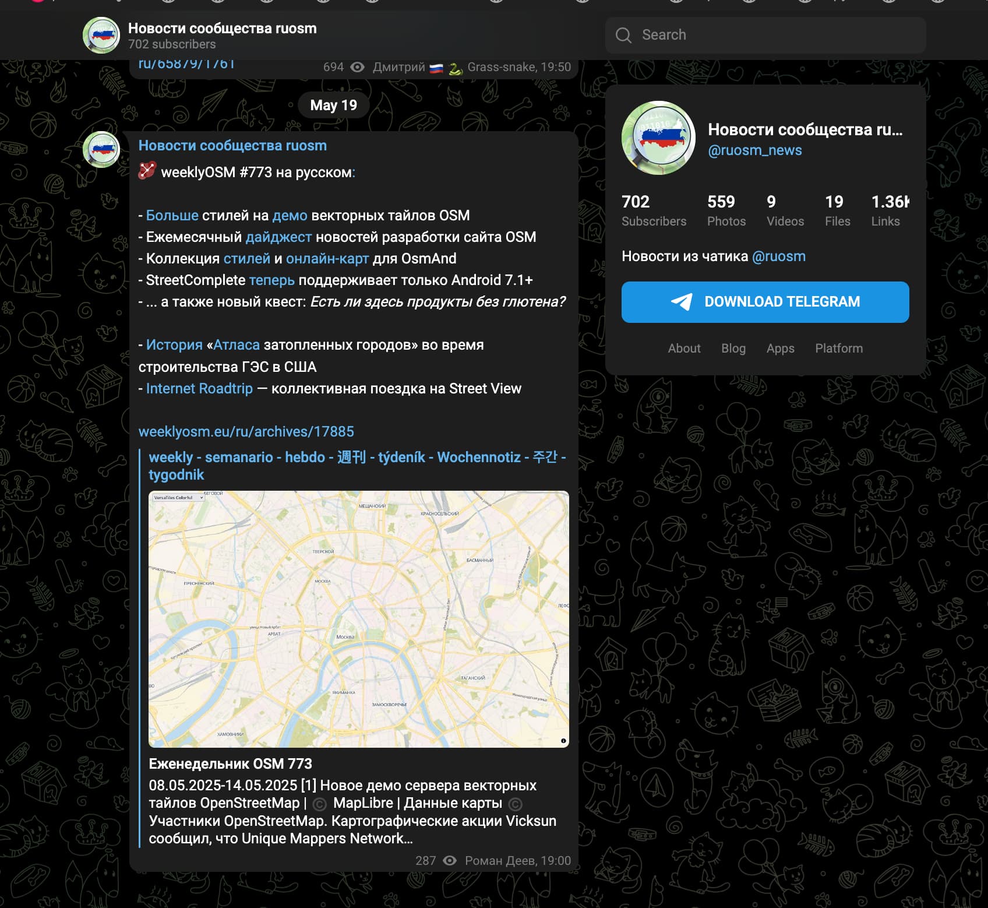Screen dimensions: 988x908
Task: Click the eye views icon near 694
Action: pyautogui.click(x=358, y=67)
